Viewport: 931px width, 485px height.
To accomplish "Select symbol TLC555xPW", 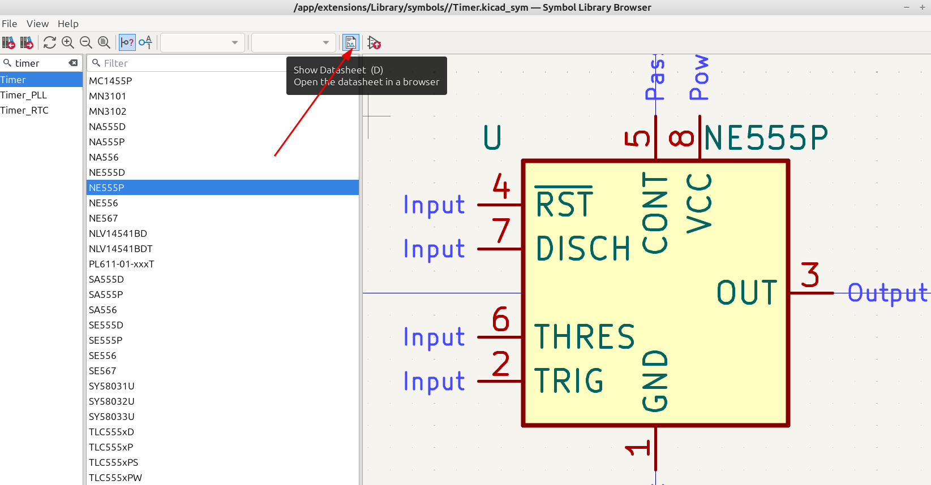I will pos(223,478).
